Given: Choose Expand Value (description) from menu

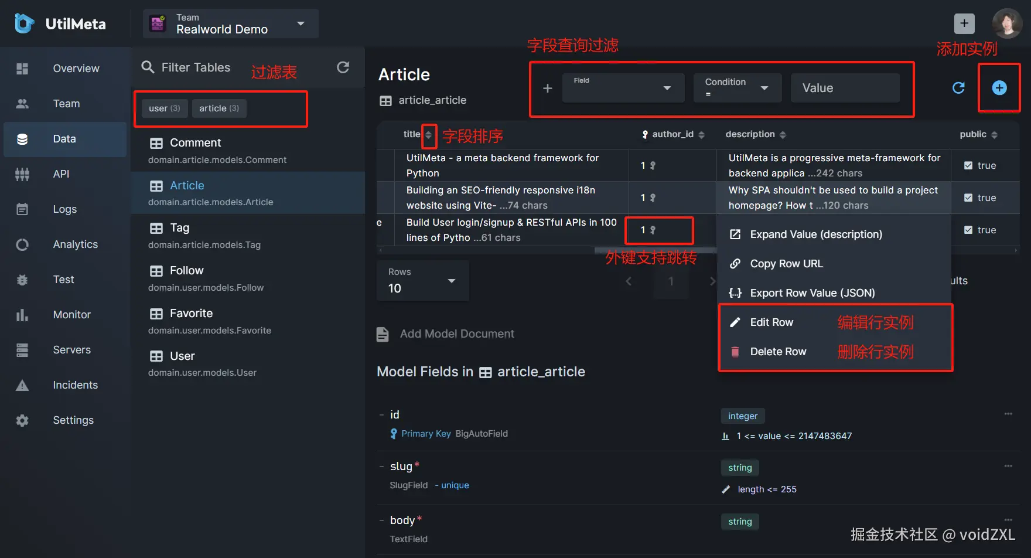Looking at the screenshot, I should click(835, 234).
